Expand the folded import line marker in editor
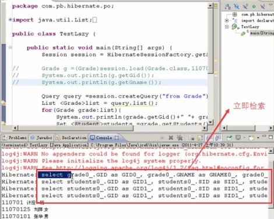 click(10, 19)
